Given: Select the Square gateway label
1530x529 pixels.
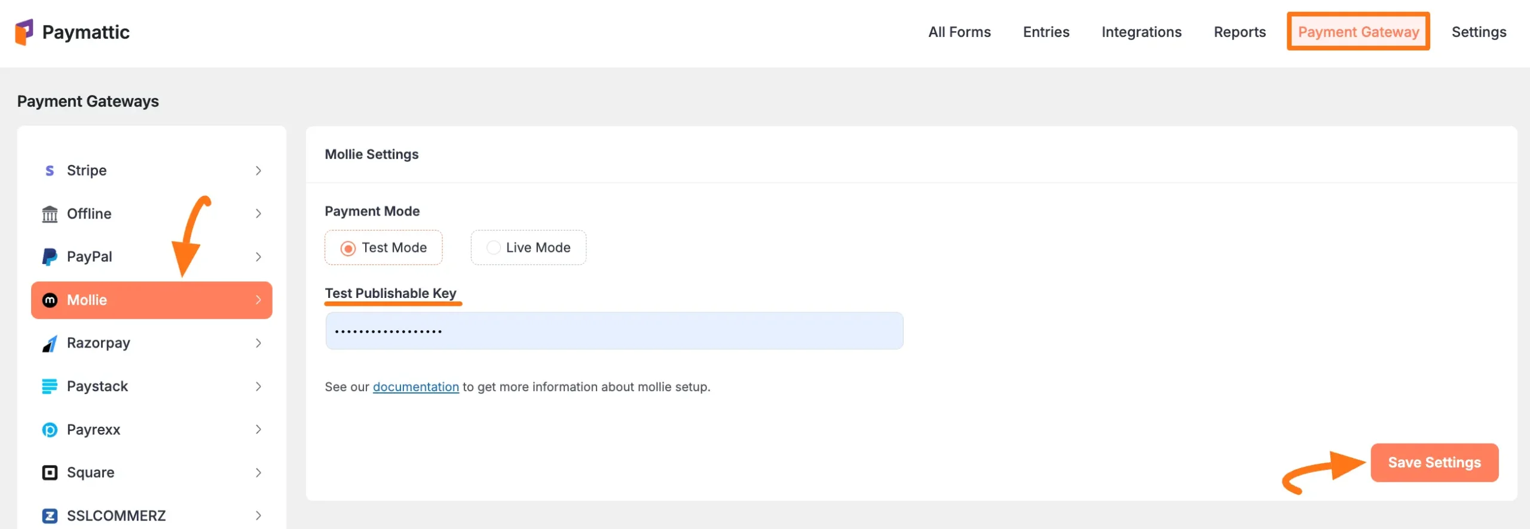Looking at the screenshot, I should tap(91, 473).
